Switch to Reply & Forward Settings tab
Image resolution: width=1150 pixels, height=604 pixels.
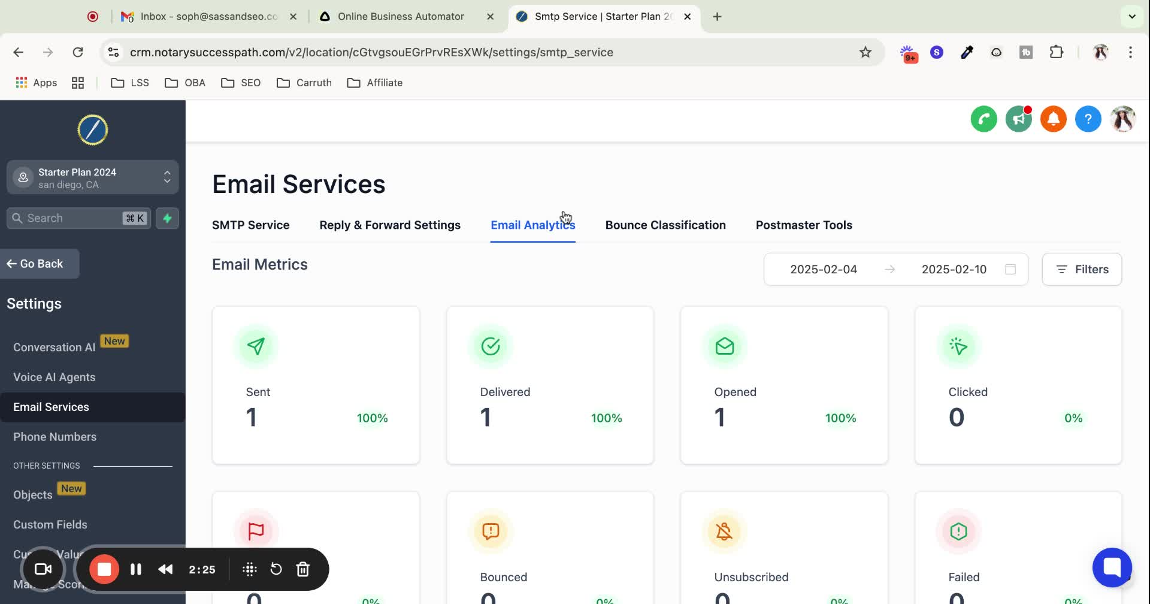(390, 225)
